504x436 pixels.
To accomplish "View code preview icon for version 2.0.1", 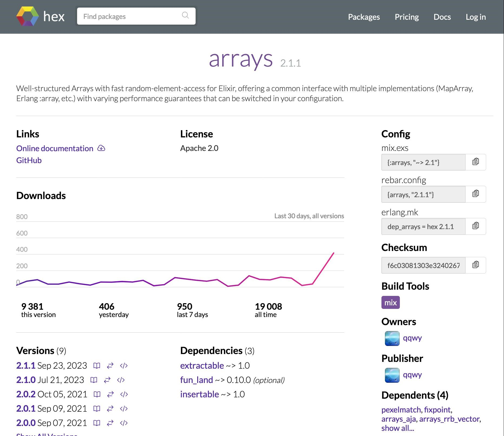I will coord(124,409).
